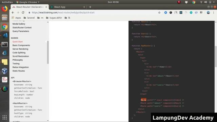Click sidebar scroll-down arrow

[48, 121]
